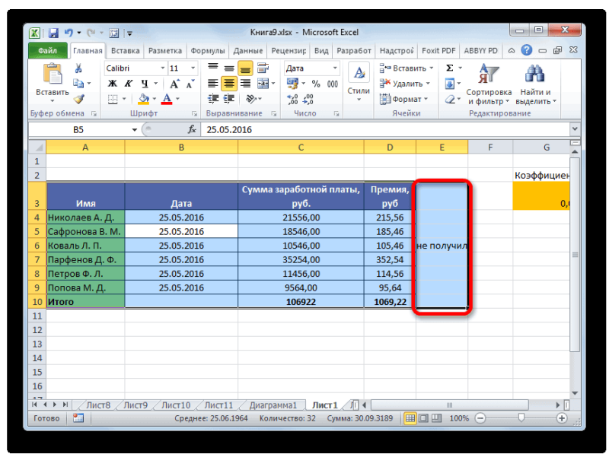Switch to Page Break Preview
This screenshot has height=454, width=609.
[x=436, y=418]
